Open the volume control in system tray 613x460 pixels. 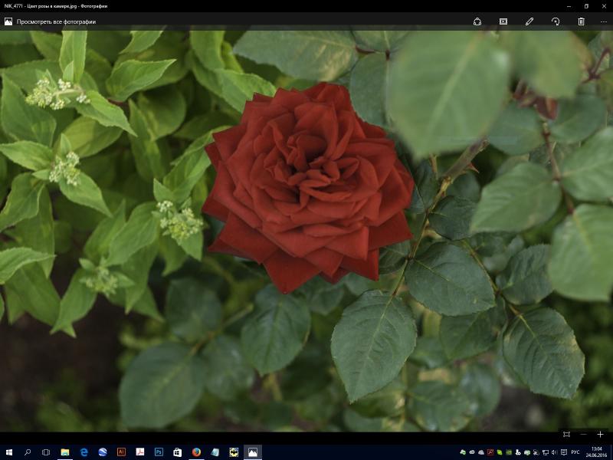tap(555, 452)
